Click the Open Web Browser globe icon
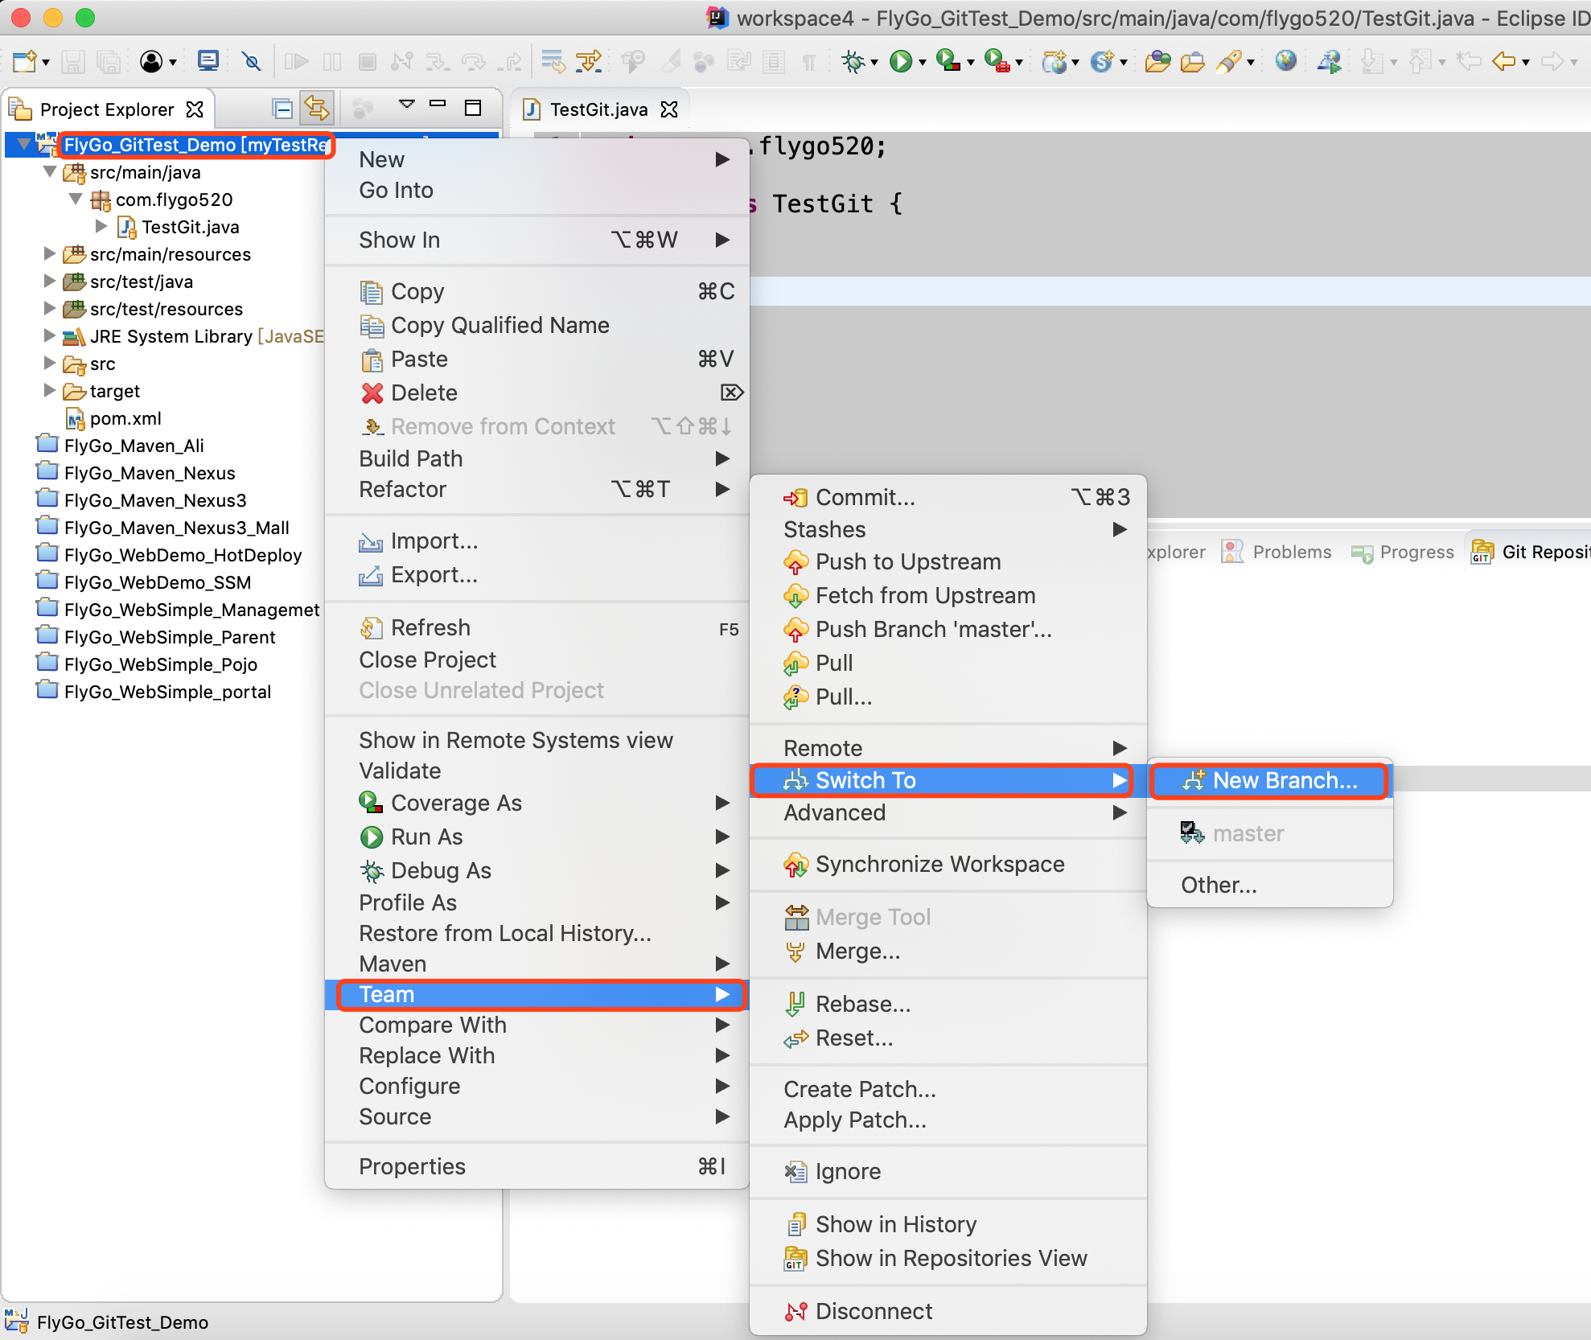This screenshot has width=1591, height=1340. [x=1285, y=61]
